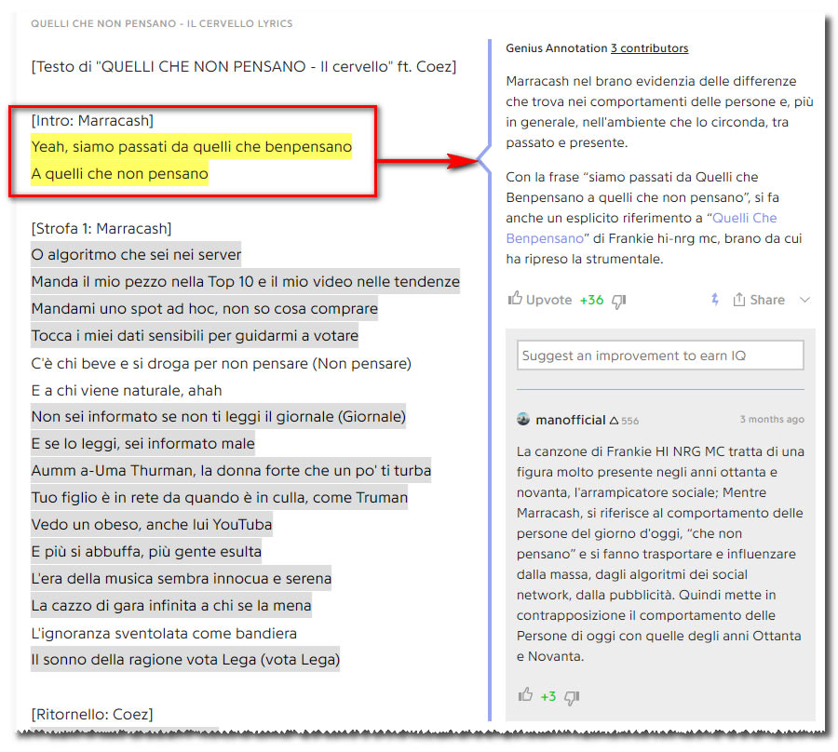The height and width of the screenshot is (752, 838).
Task: Open annotation for 'Aumm a-Uma Thurman' line
Action: coord(231,471)
